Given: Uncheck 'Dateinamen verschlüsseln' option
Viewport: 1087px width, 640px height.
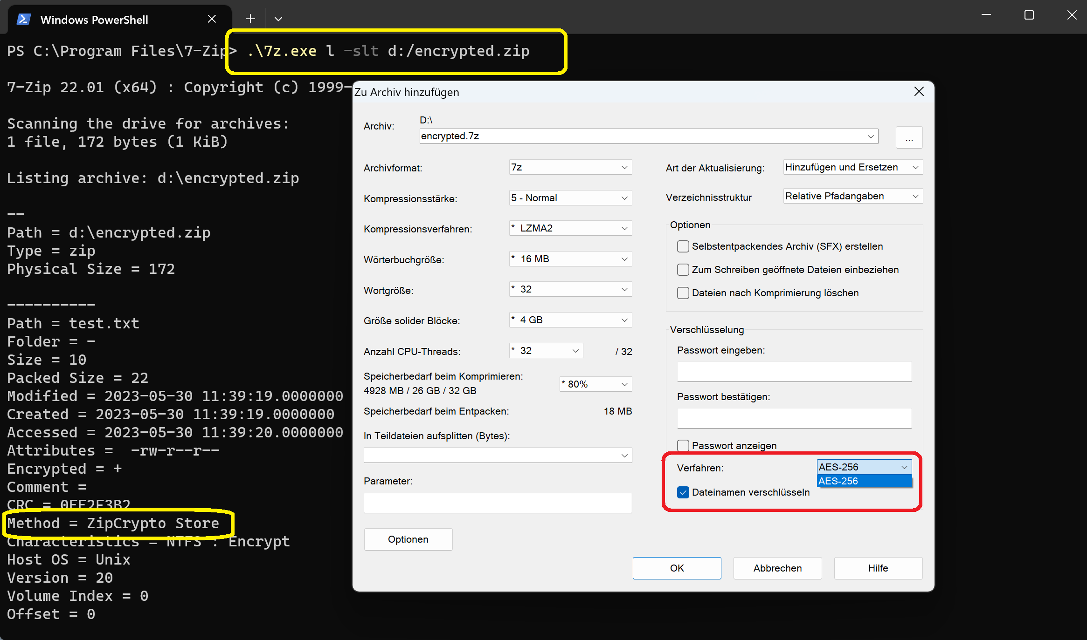Looking at the screenshot, I should [x=683, y=492].
